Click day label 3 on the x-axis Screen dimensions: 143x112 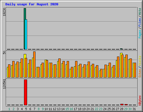coord(18,109)
